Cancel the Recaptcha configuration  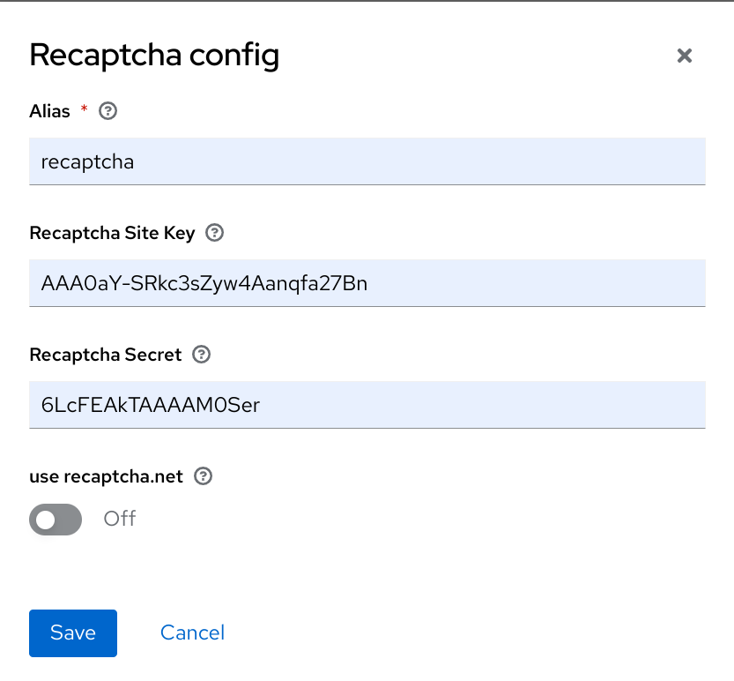pos(192,632)
